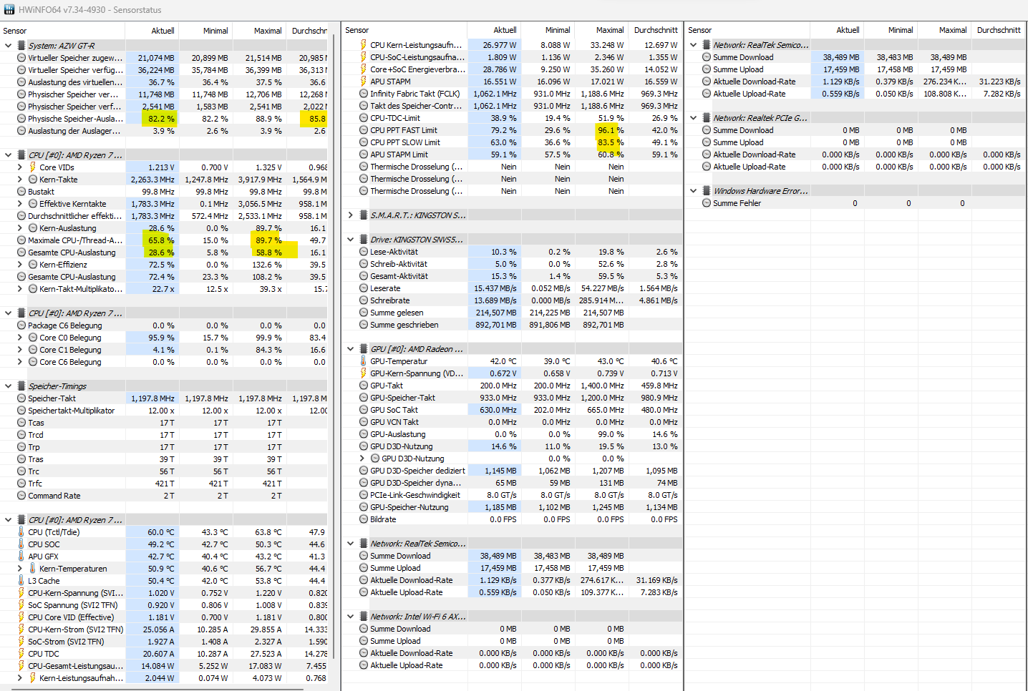This screenshot has height=691, width=1028.
Task: Click the icon of Windows Hardware Errors group
Action: (707, 191)
